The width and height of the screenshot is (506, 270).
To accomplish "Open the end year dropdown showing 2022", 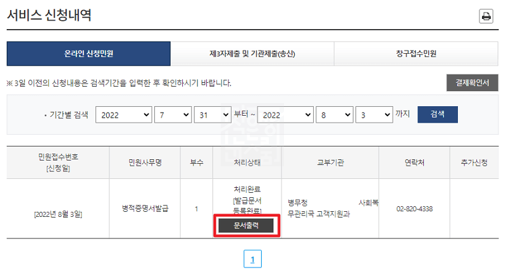I will (x=285, y=115).
